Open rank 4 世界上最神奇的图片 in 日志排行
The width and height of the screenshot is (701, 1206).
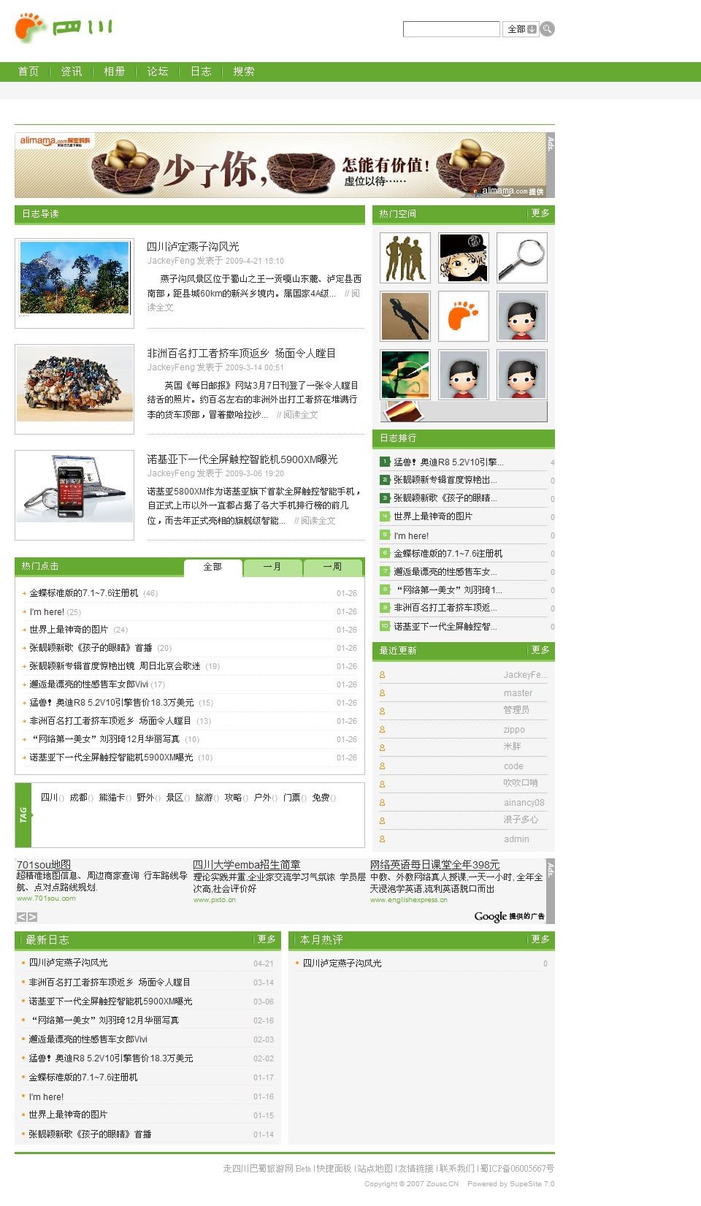pyautogui.click(x=433, y=516)
